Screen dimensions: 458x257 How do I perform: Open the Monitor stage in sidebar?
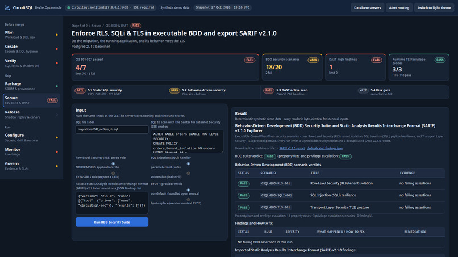click(31, 151)
